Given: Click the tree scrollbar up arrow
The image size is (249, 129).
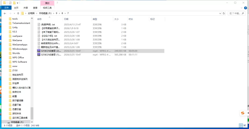Looking at the screenshot, I should [x=32, y=18].
